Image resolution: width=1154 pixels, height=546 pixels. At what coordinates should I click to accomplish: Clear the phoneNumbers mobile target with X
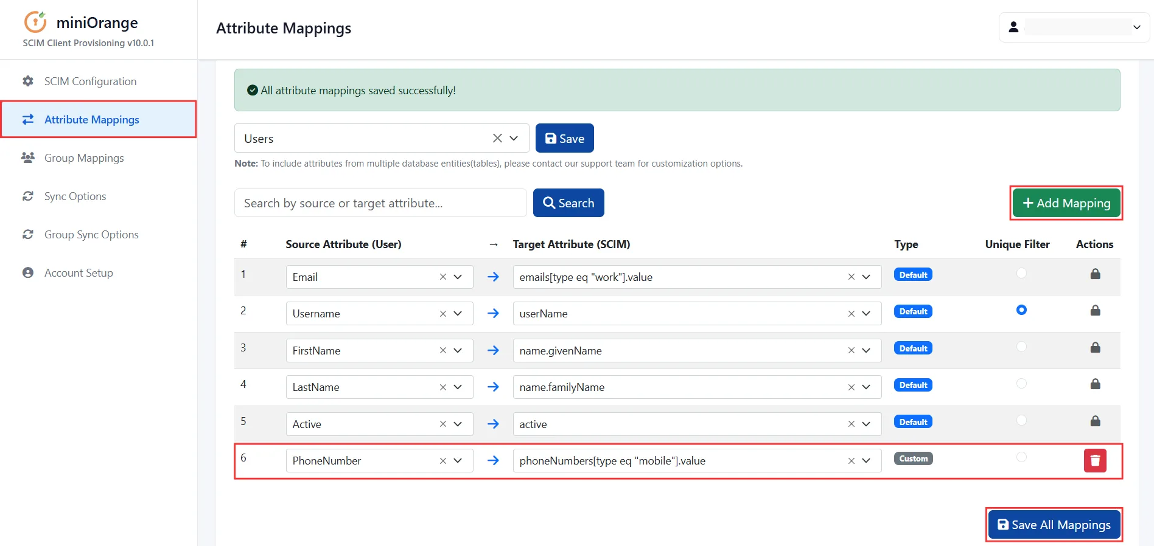pos(852,461)
